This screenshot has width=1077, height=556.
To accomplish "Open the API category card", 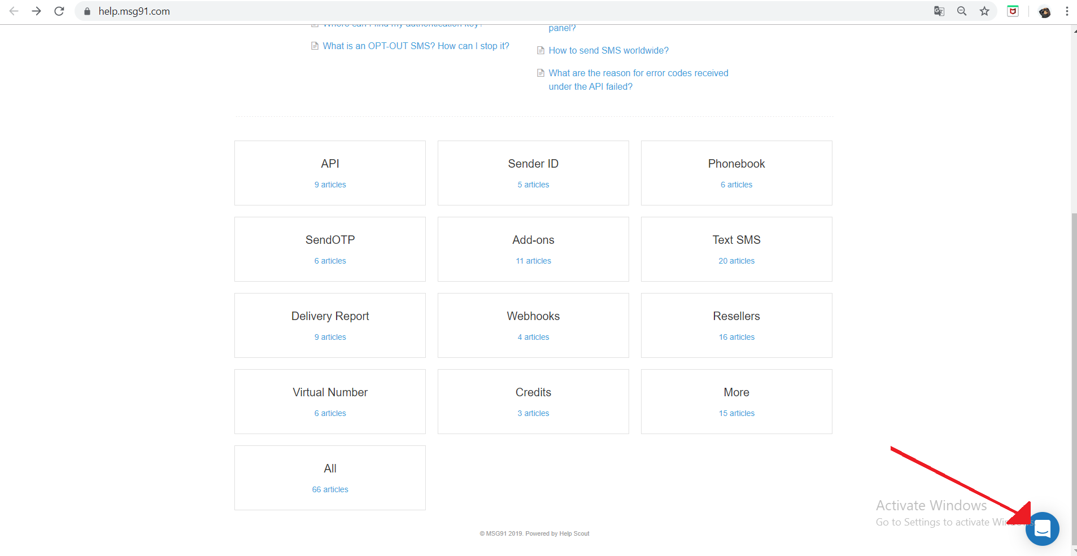I will tap(330, 173).
